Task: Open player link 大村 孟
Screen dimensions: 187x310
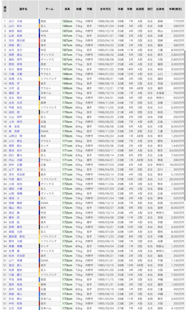Action: pos(14,88)
